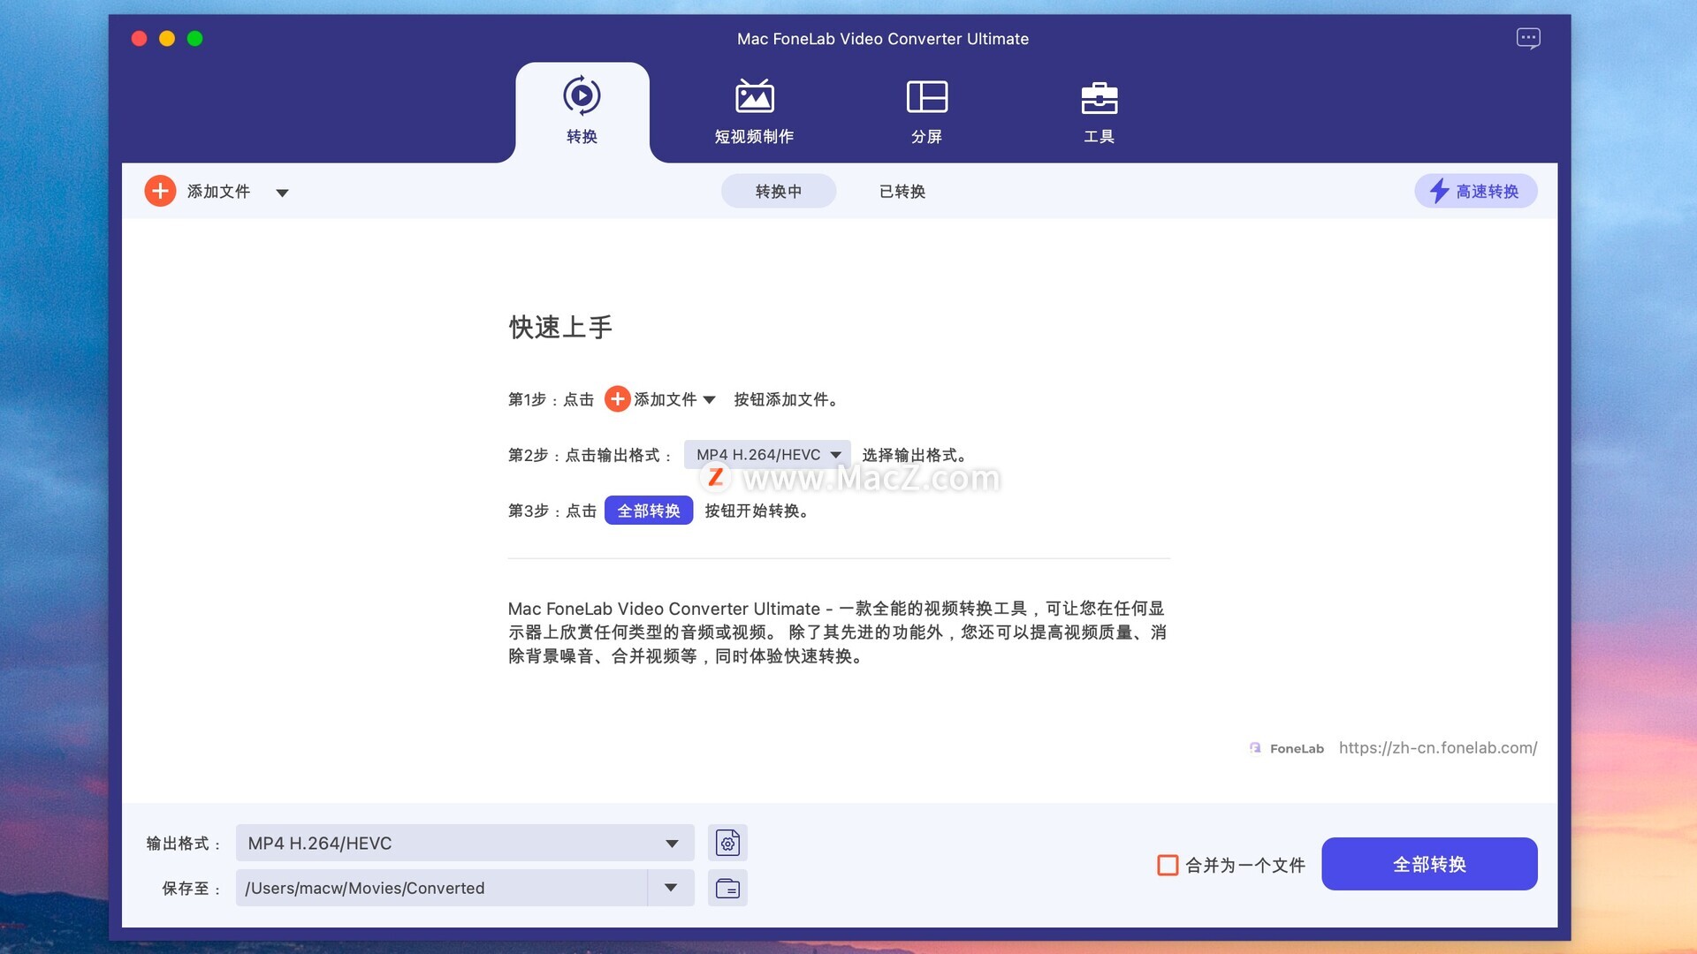Open the 输出格式 MP4 H.264/HEVC combo box
The height and width of the screenshot is (954, 1697).
(x=465, y=843)
